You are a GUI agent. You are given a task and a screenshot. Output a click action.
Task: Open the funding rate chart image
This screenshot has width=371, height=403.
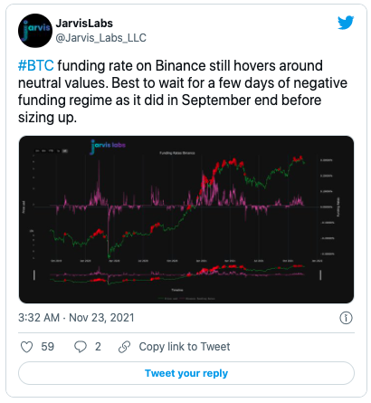pos(186,219)
